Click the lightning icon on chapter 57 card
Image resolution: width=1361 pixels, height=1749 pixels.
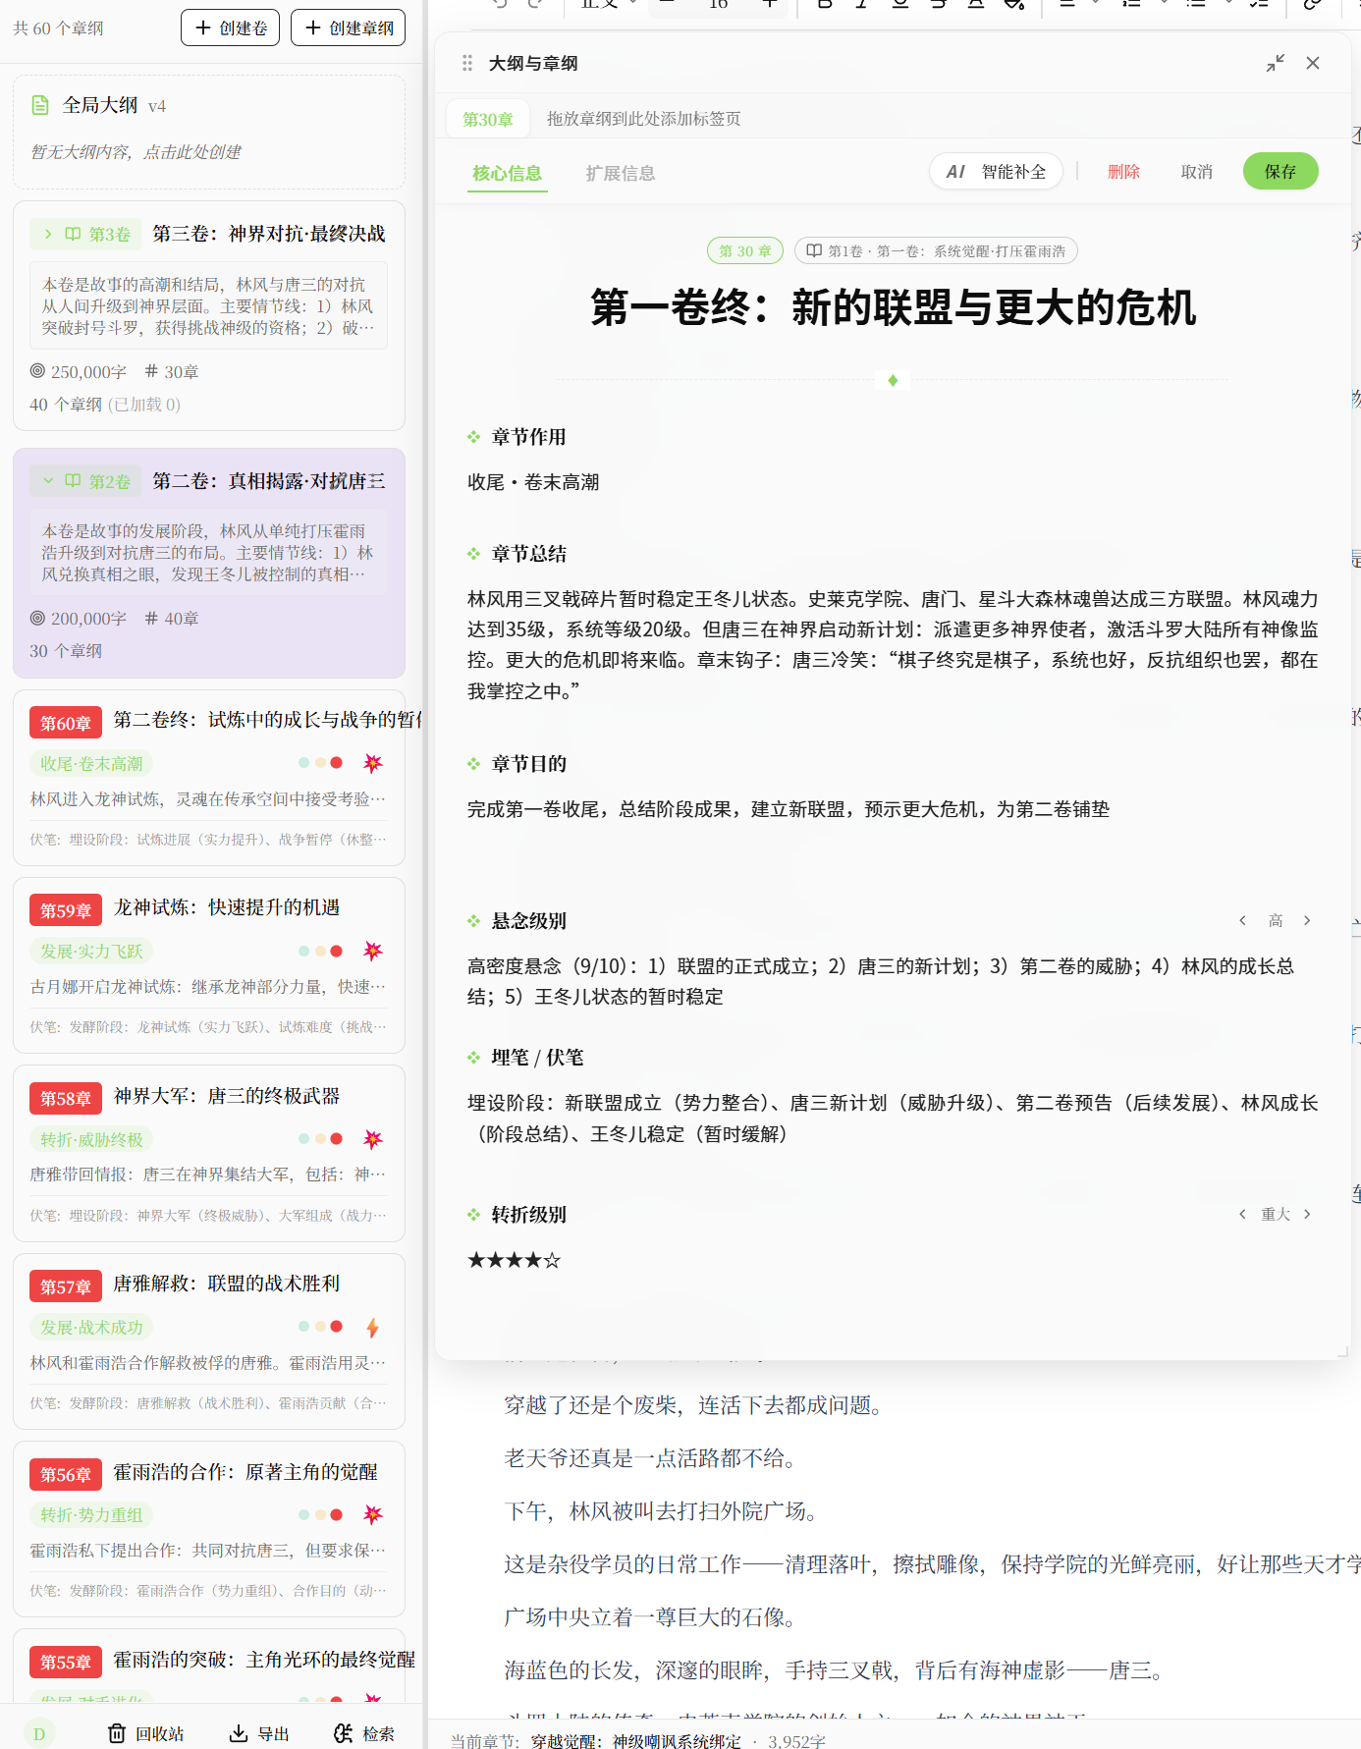[372, 1328]
